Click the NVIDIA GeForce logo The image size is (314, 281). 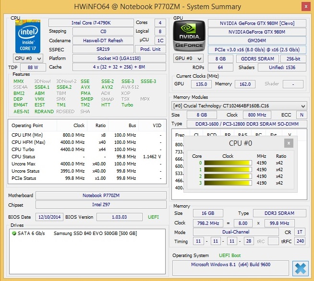pyautogui.click(x=189, y=36)
